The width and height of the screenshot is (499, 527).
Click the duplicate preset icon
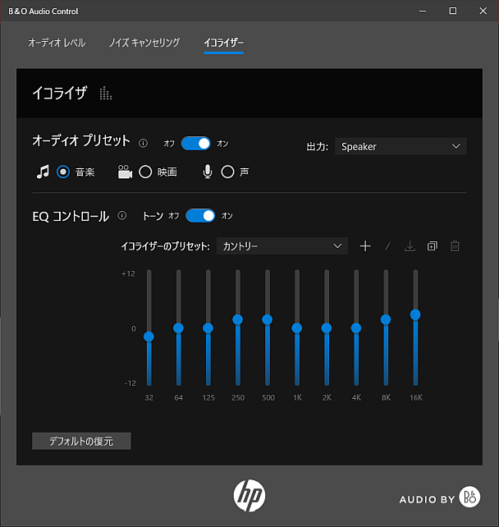433,246
